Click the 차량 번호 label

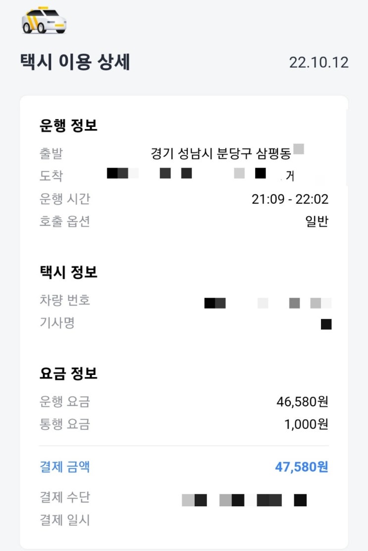click(x=64, y=300)
